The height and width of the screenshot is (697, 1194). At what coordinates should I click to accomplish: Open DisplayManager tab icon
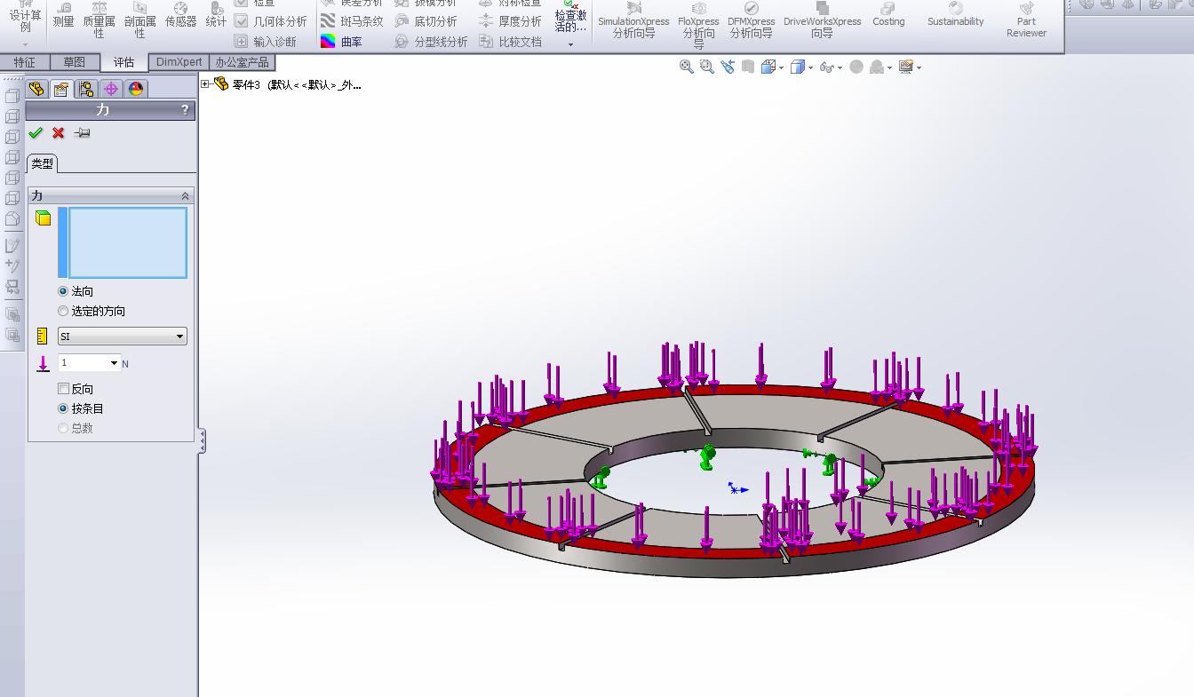pyautogui.click(x=136, y=89)
